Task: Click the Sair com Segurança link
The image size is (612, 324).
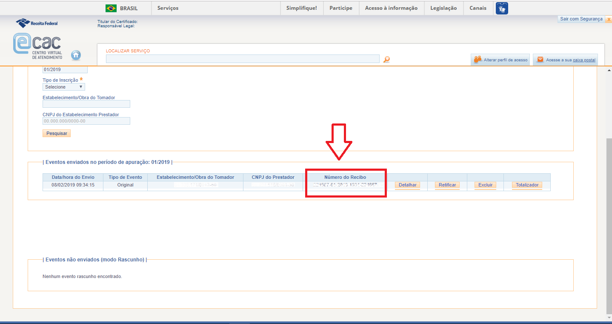Action: point(581,19)
